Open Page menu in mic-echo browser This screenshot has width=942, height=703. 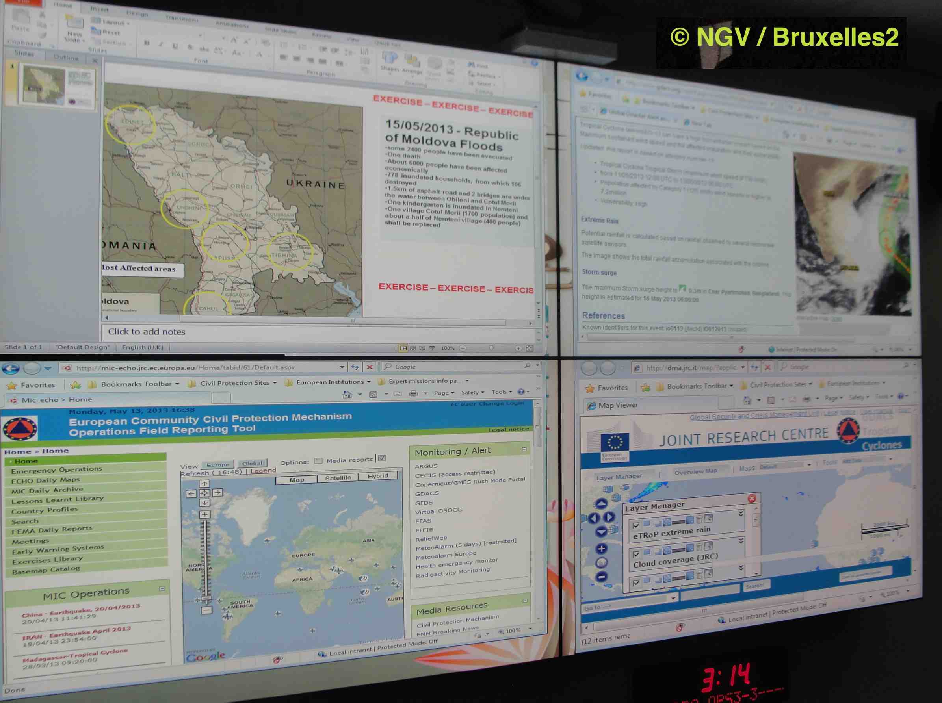[444, 393]
